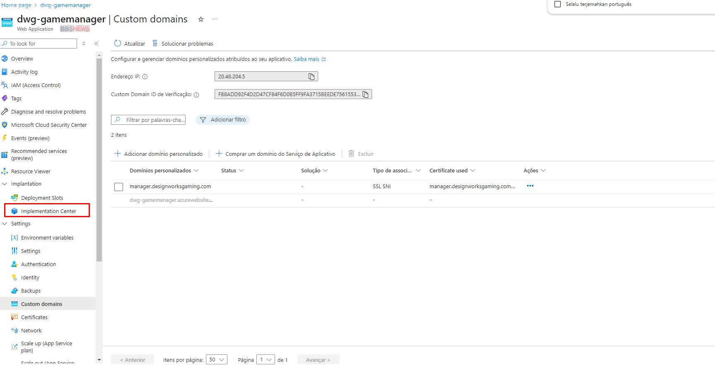The height and width of the screenshot is (366, 715).
Task: Check the 'Selalu terjemahkan português' checkbox
Action: [558, 4]
